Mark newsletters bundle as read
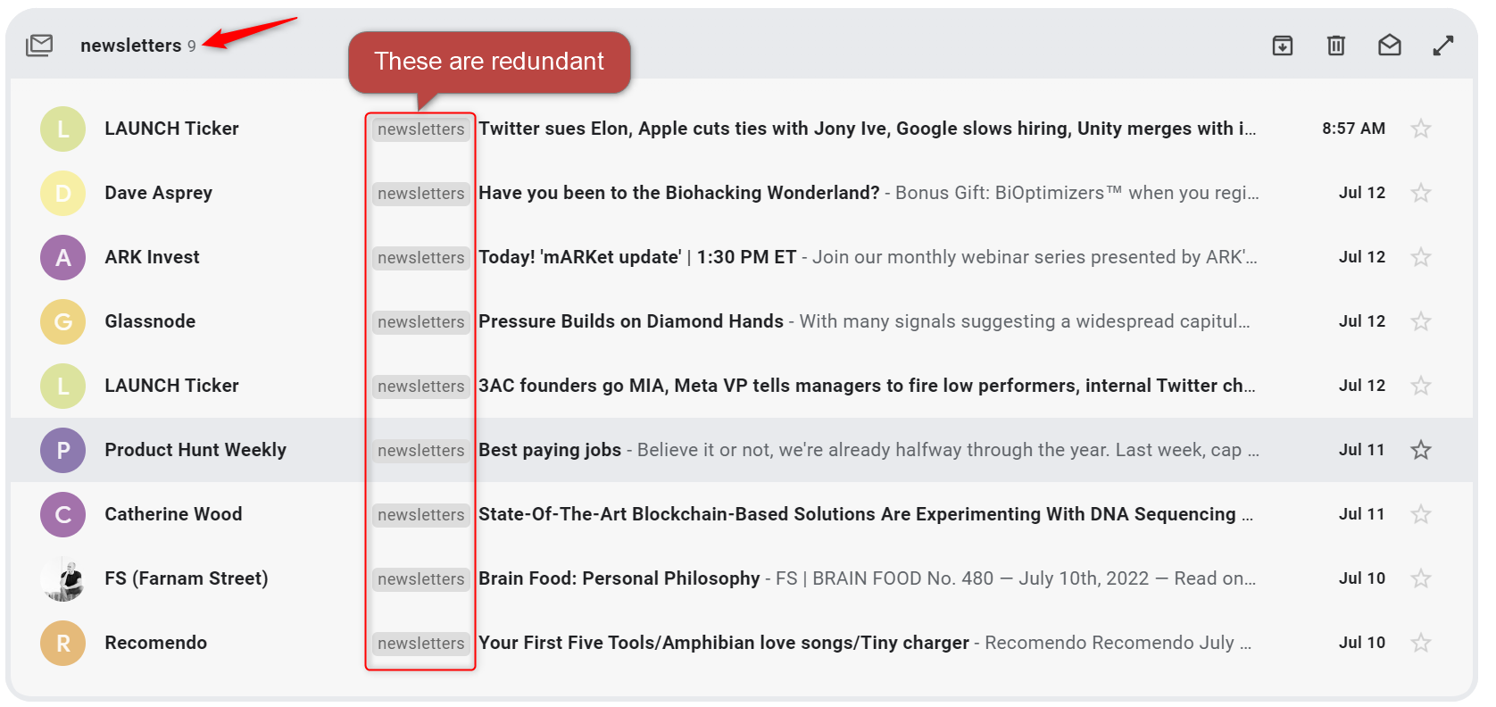 click(x=1390, y=46)
